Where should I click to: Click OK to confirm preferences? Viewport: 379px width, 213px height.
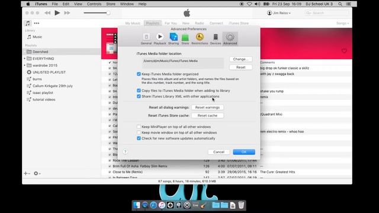[x=244, y=152]
